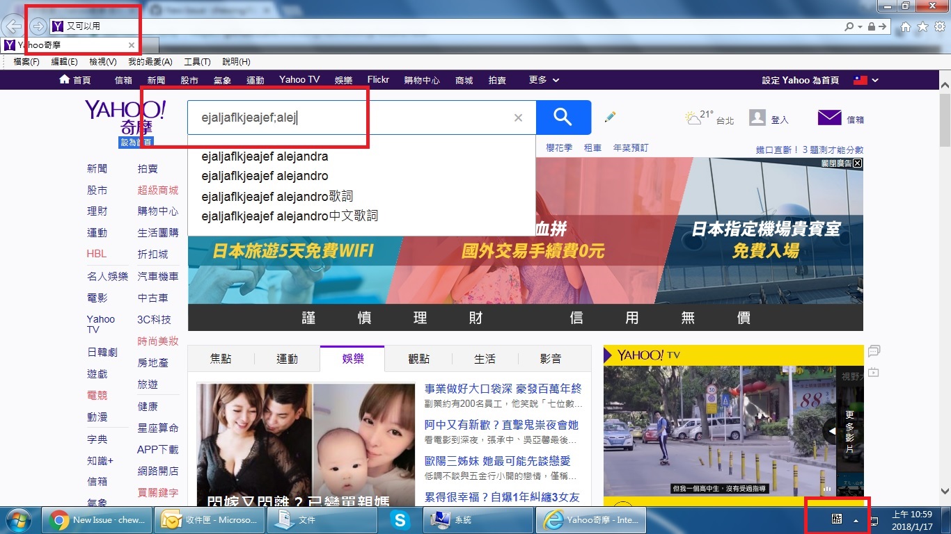Open the 說明(H) menu
Viewport: 951px width, 534px height.
click(236, 62)
